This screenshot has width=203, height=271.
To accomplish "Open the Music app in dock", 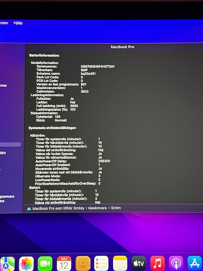I will [x=157, y=263].
